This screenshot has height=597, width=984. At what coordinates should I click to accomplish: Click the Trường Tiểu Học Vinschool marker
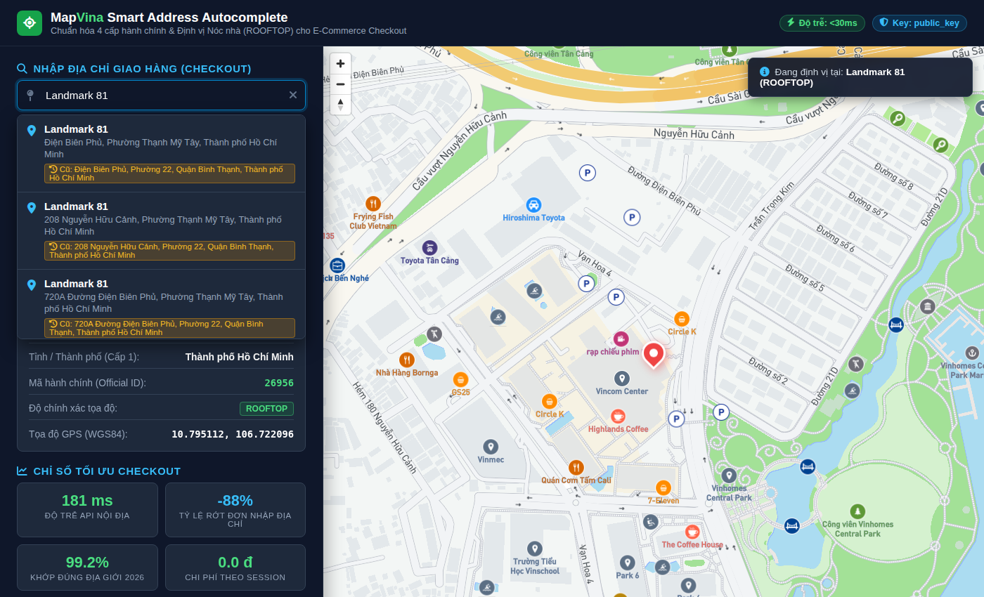(x=535, y=548)
